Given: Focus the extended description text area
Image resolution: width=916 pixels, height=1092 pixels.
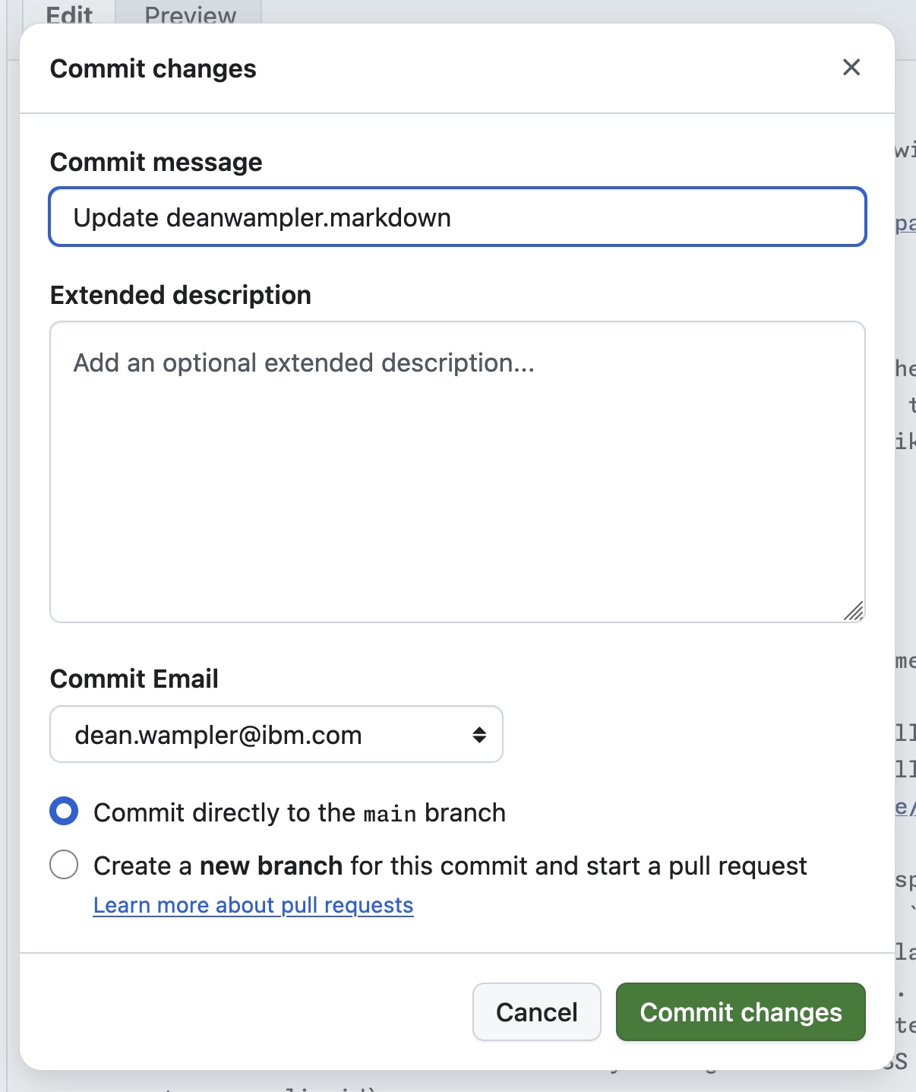Looking at the screenshot, I should 458,472.
